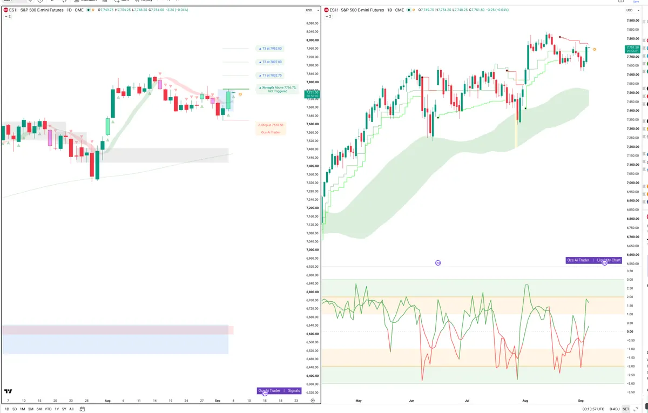Open the timezone menu showing 00:13:57 UTC
This screenshot has height=413, width=648.
593,409
